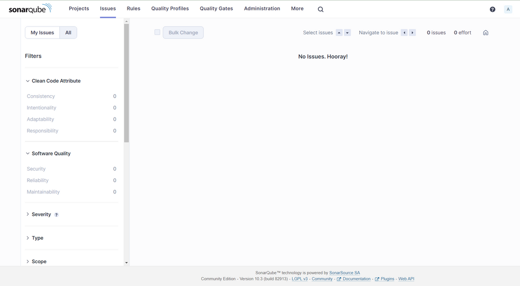Open the help question mark icon
The width and height of the screenshot is (520, 286).
click(x=492, y=9)
